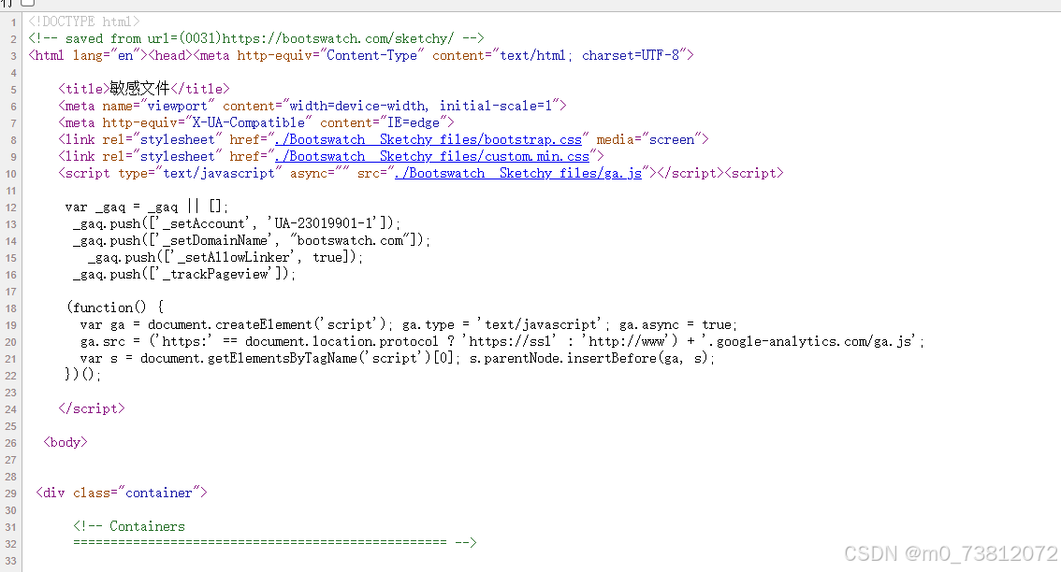Click line number 20 in the gutter
The height and width of the screenshot is (572, 1061).
[11, 342]
